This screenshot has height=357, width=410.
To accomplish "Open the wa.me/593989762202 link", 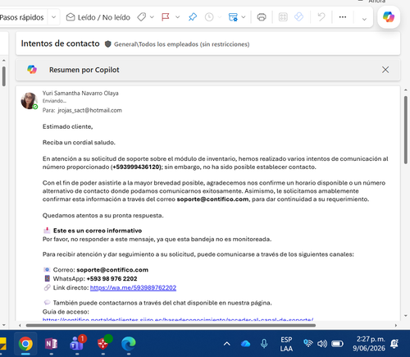I will click(x=133, y=288).
